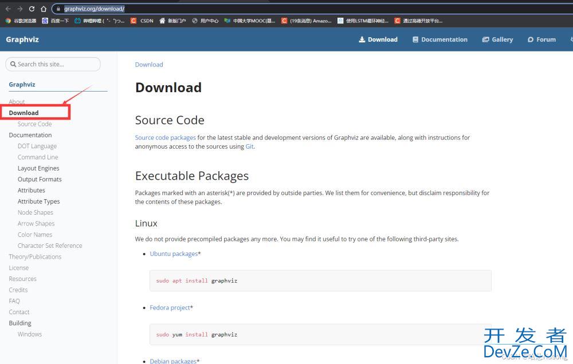
Task: Go to the browser home icon
Action: 44,9
